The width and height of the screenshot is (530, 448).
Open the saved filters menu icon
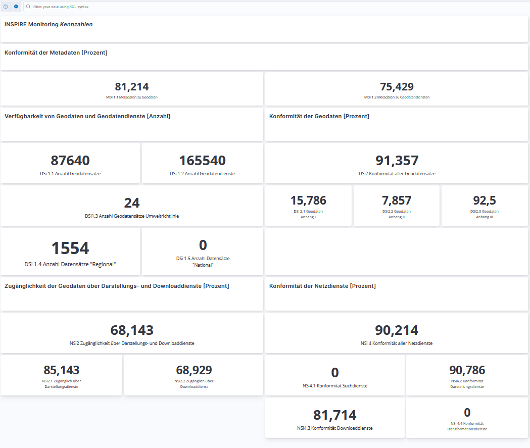click(x=6, y=7)
